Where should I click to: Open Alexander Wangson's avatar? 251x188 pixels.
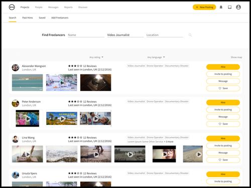tap(16, 67)
